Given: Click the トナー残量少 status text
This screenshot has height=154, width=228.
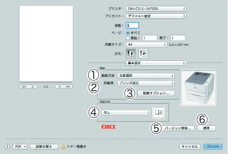Looking at the screenshot, I should (77, 146).
